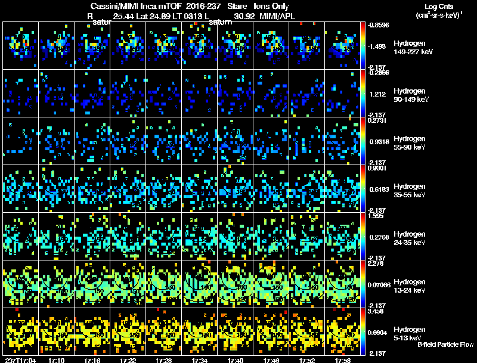This screenshot has height=363, width=477.
Task: Click the 17:10 time axis label
Action: [57, 360]
